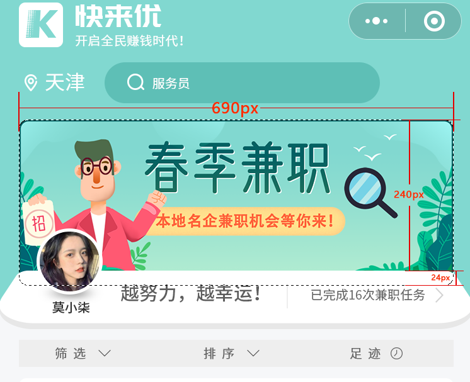Image resolution: width=470 pixels, height=382 pixels.
Task: Tap the 春季兼职 banner title
Action: 238,167
